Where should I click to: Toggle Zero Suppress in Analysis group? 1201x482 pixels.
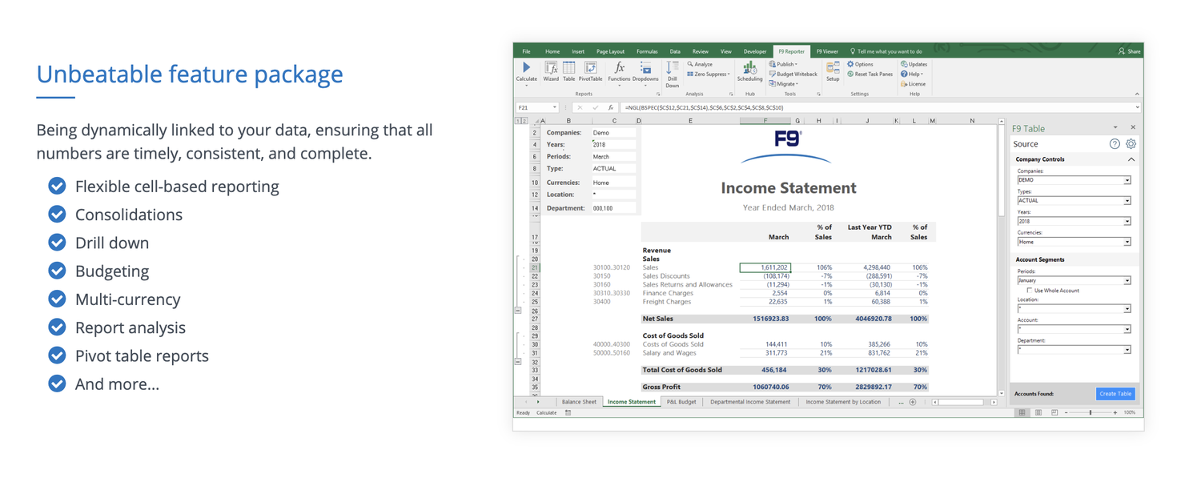(x=707, y=72)
